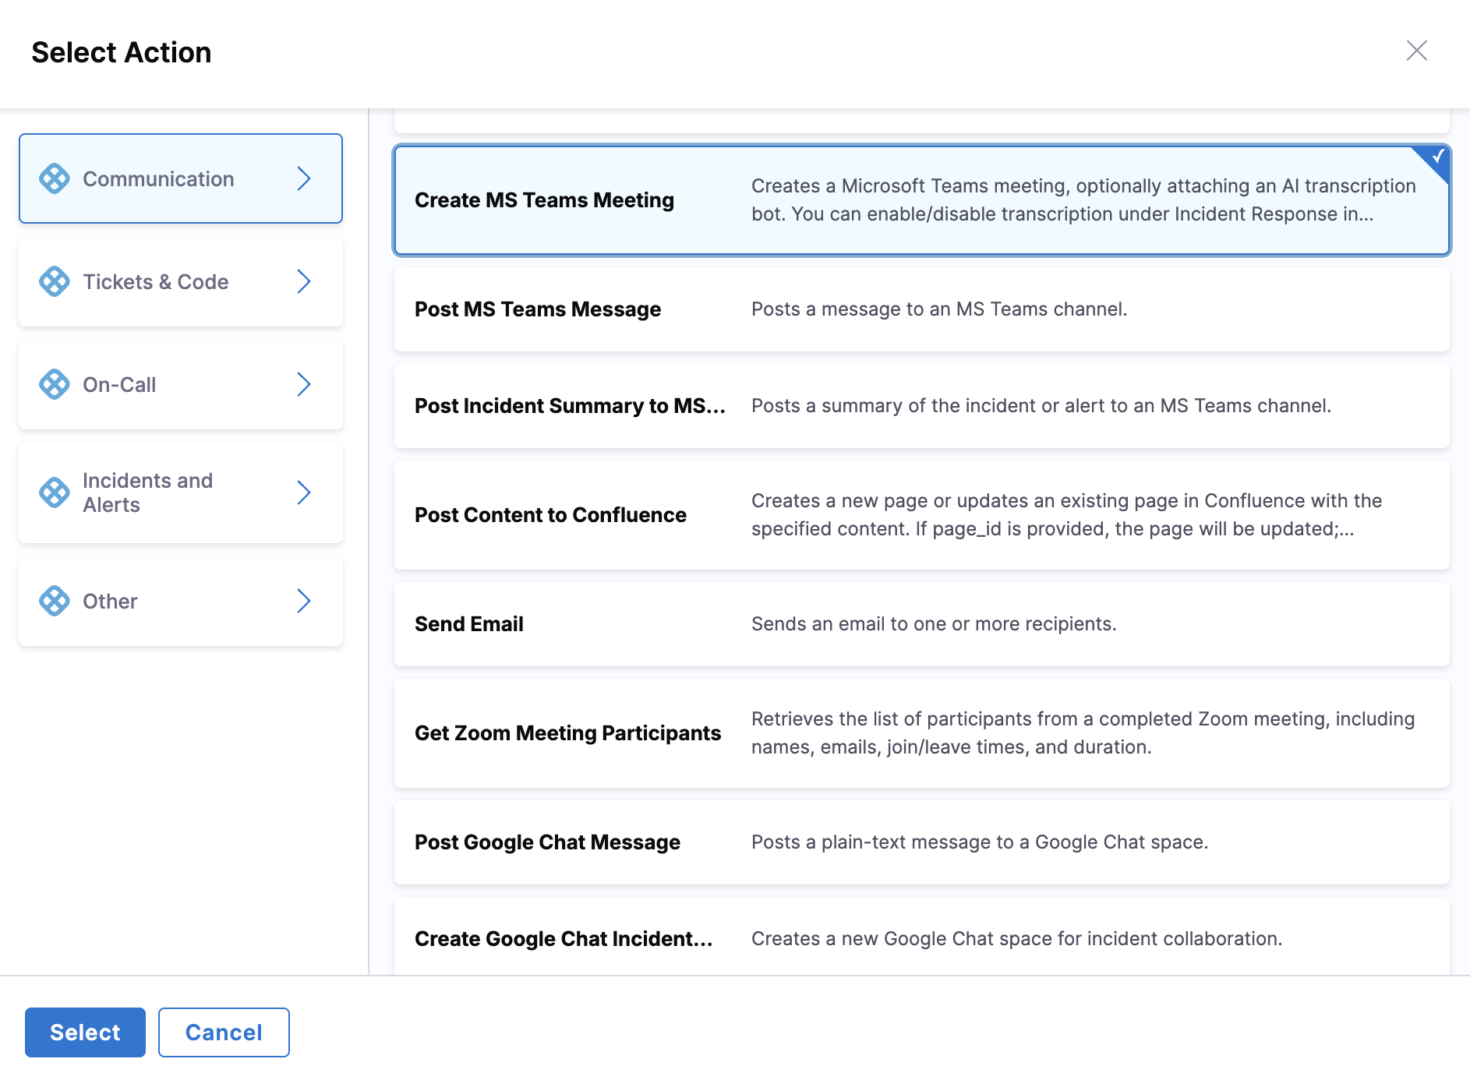Click 'Posts a message to an MS Teams channel.'
Image resolution: width=1470 pixels, height=1080 pixels.
939,309
